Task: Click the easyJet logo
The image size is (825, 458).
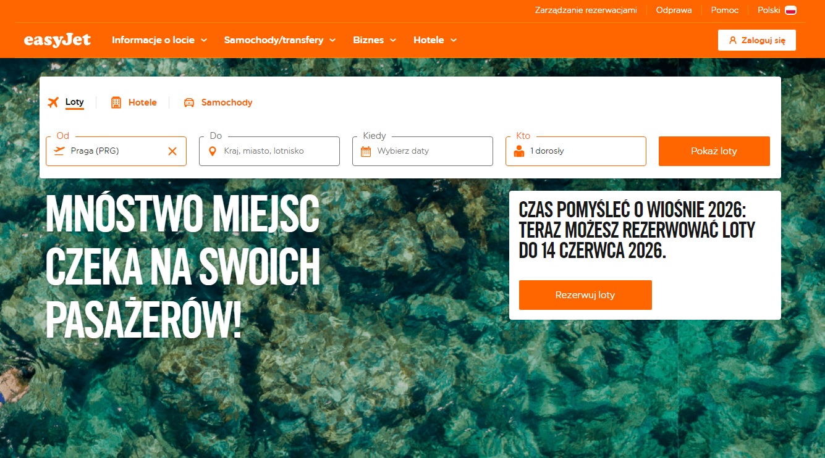Action: 57,40
